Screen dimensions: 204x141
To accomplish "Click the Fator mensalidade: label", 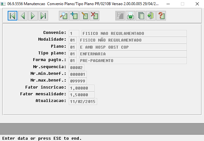I will [x=43, y=94].
